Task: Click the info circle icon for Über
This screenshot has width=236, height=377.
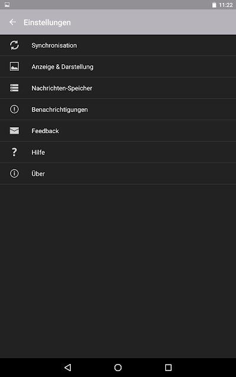Action: tap(14, 173)
